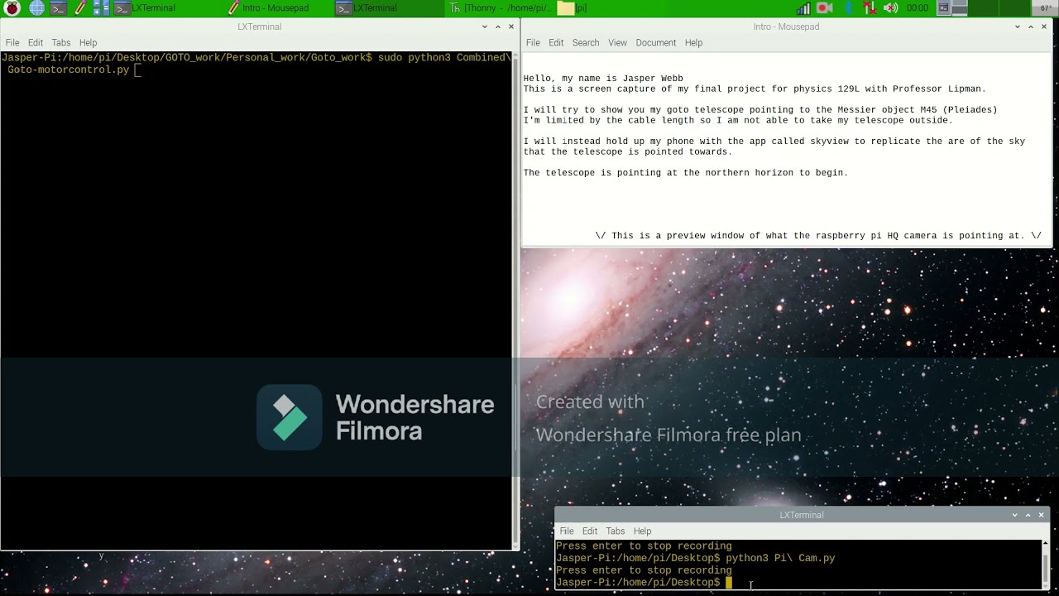Viewport: 1059px width, 596px height.
Task: Maximize the Mousepad window
Action: pos(1031,26)
